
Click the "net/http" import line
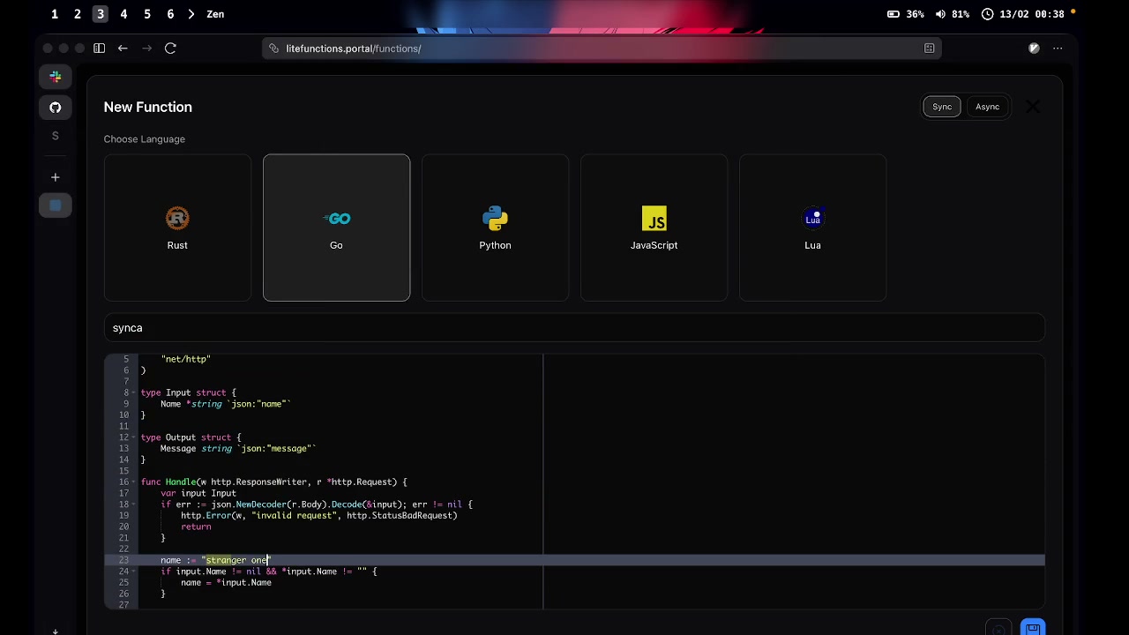click(185, 359)
